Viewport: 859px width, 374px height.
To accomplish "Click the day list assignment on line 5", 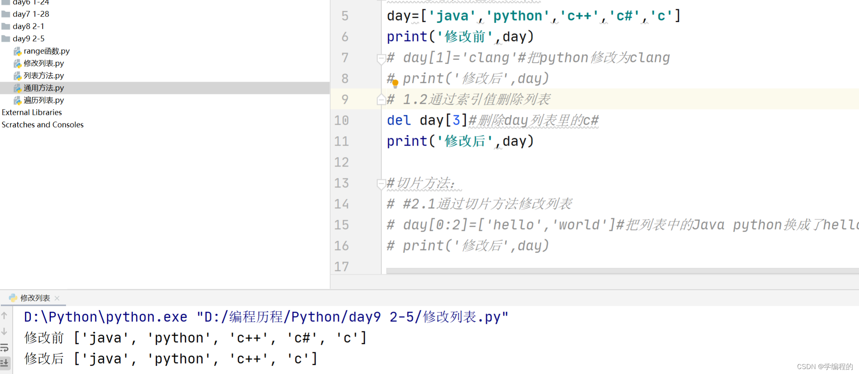I will click(x=534, y=16).
